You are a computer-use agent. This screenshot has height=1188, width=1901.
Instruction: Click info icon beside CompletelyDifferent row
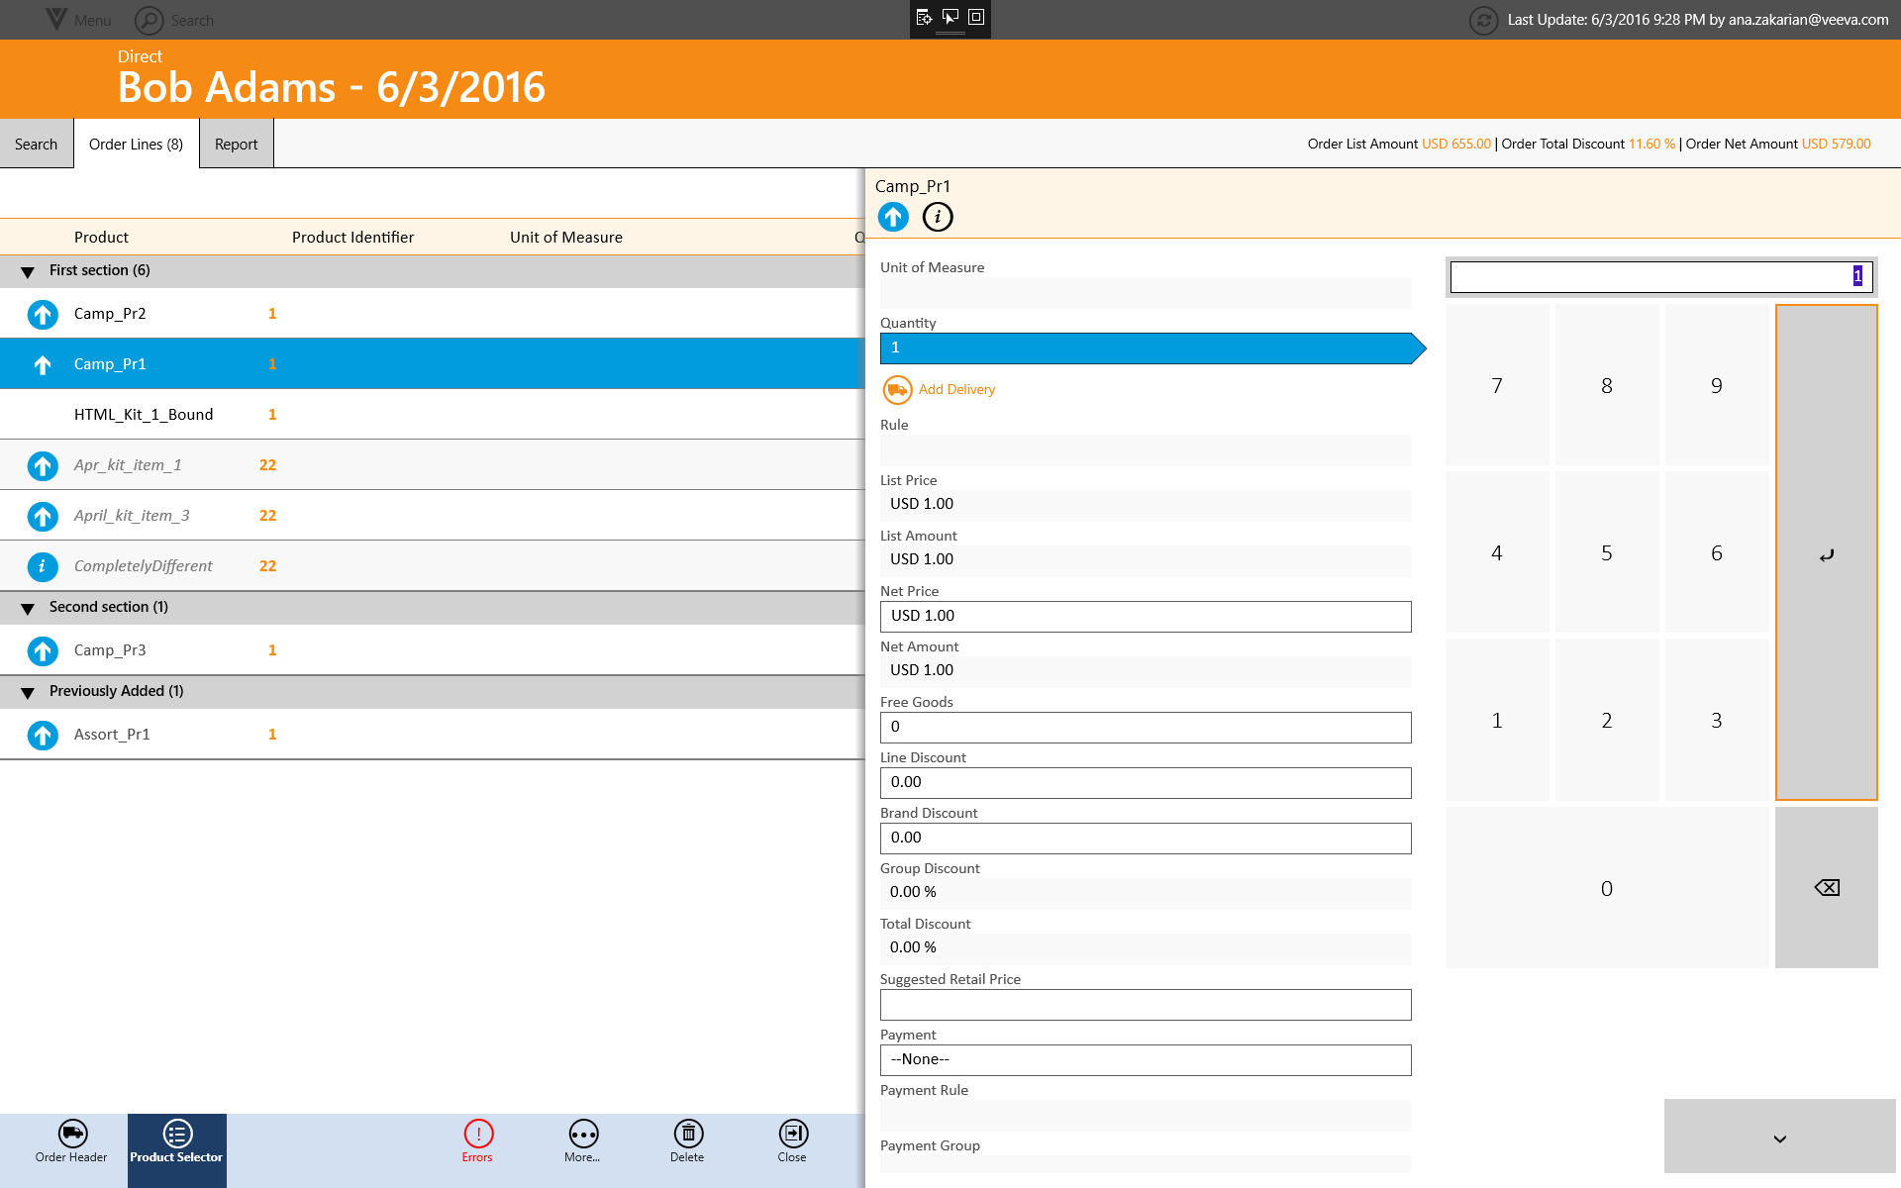coord(42,566)
